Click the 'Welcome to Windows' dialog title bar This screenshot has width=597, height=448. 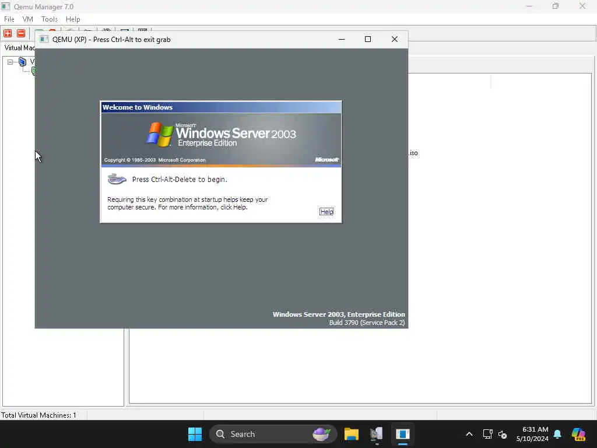click(221, 107)
